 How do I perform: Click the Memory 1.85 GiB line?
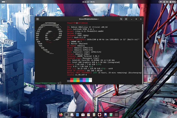tap(84, 64)
